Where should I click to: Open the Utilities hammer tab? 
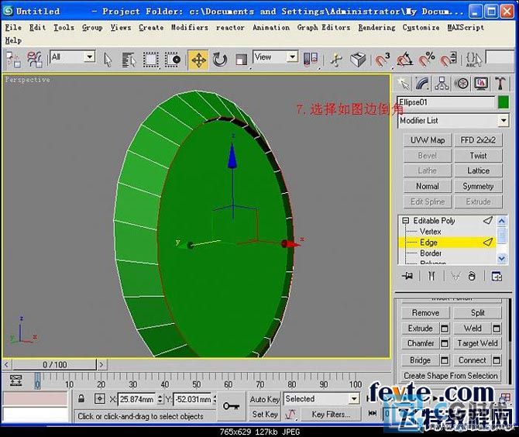[x=500, y=84]
